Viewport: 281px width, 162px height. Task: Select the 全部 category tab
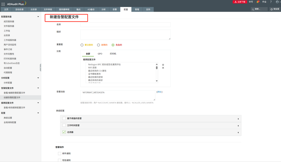[x=88, y=54]
